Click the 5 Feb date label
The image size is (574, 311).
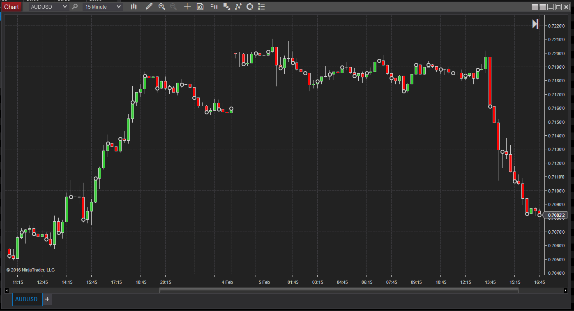point(264,282)
